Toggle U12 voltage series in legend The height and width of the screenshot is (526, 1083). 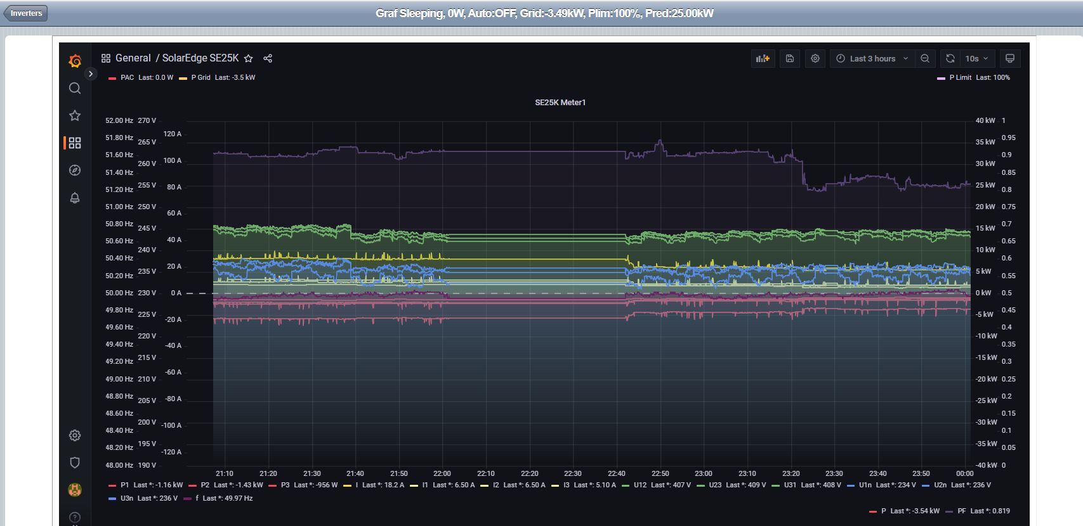coord(640,485)
